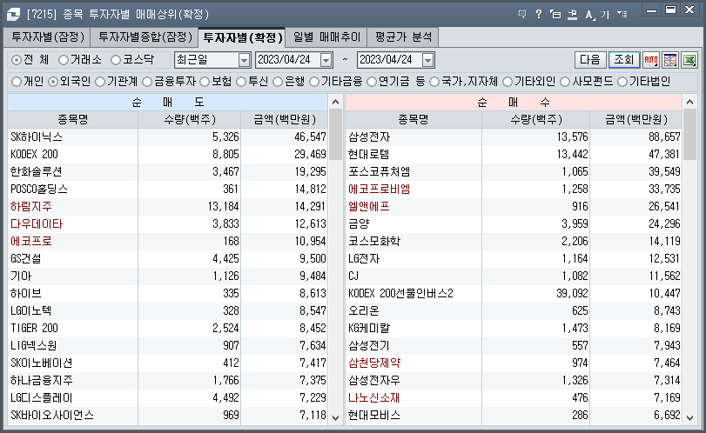Select the 사모펀드 radio button

(565, 82)
